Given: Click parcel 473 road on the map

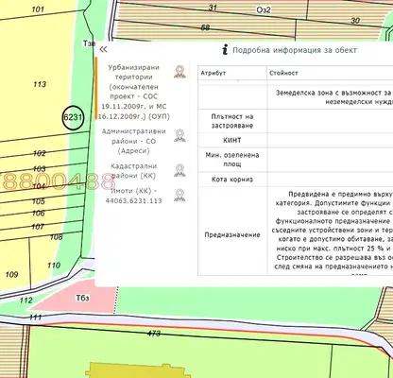Looking at the screenshot, I should [154, 334].
